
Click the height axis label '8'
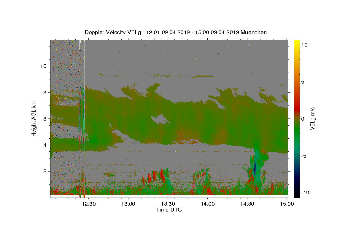click(44, 92)
